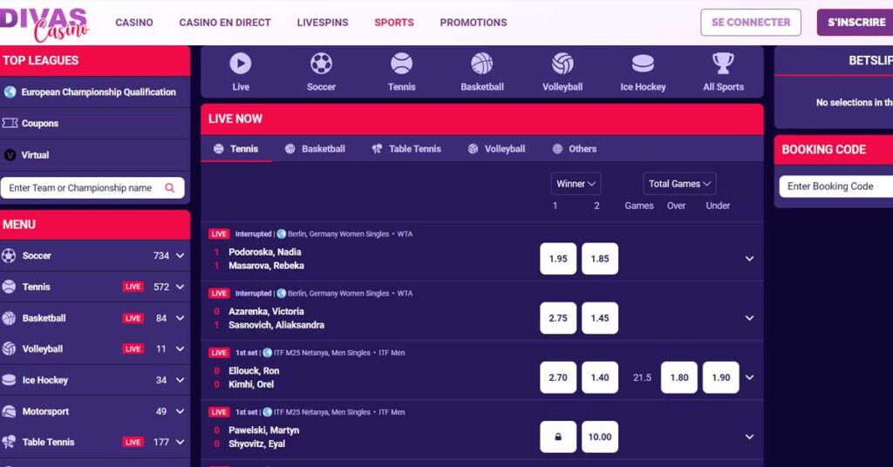893x467 pixels.
Task: Open the All Sports trophy icon
Action: click(723, 63)
